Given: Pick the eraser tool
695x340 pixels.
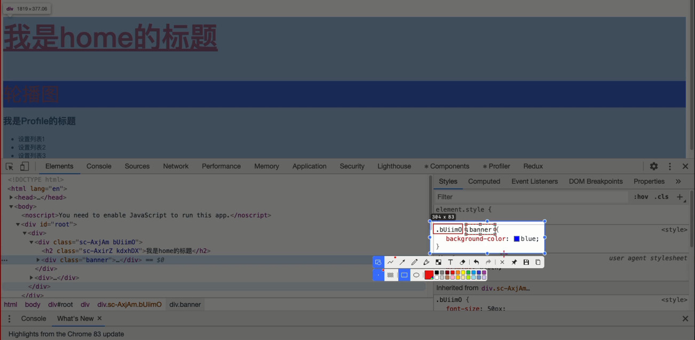Looking at the screenshot, I should [462, 262].
